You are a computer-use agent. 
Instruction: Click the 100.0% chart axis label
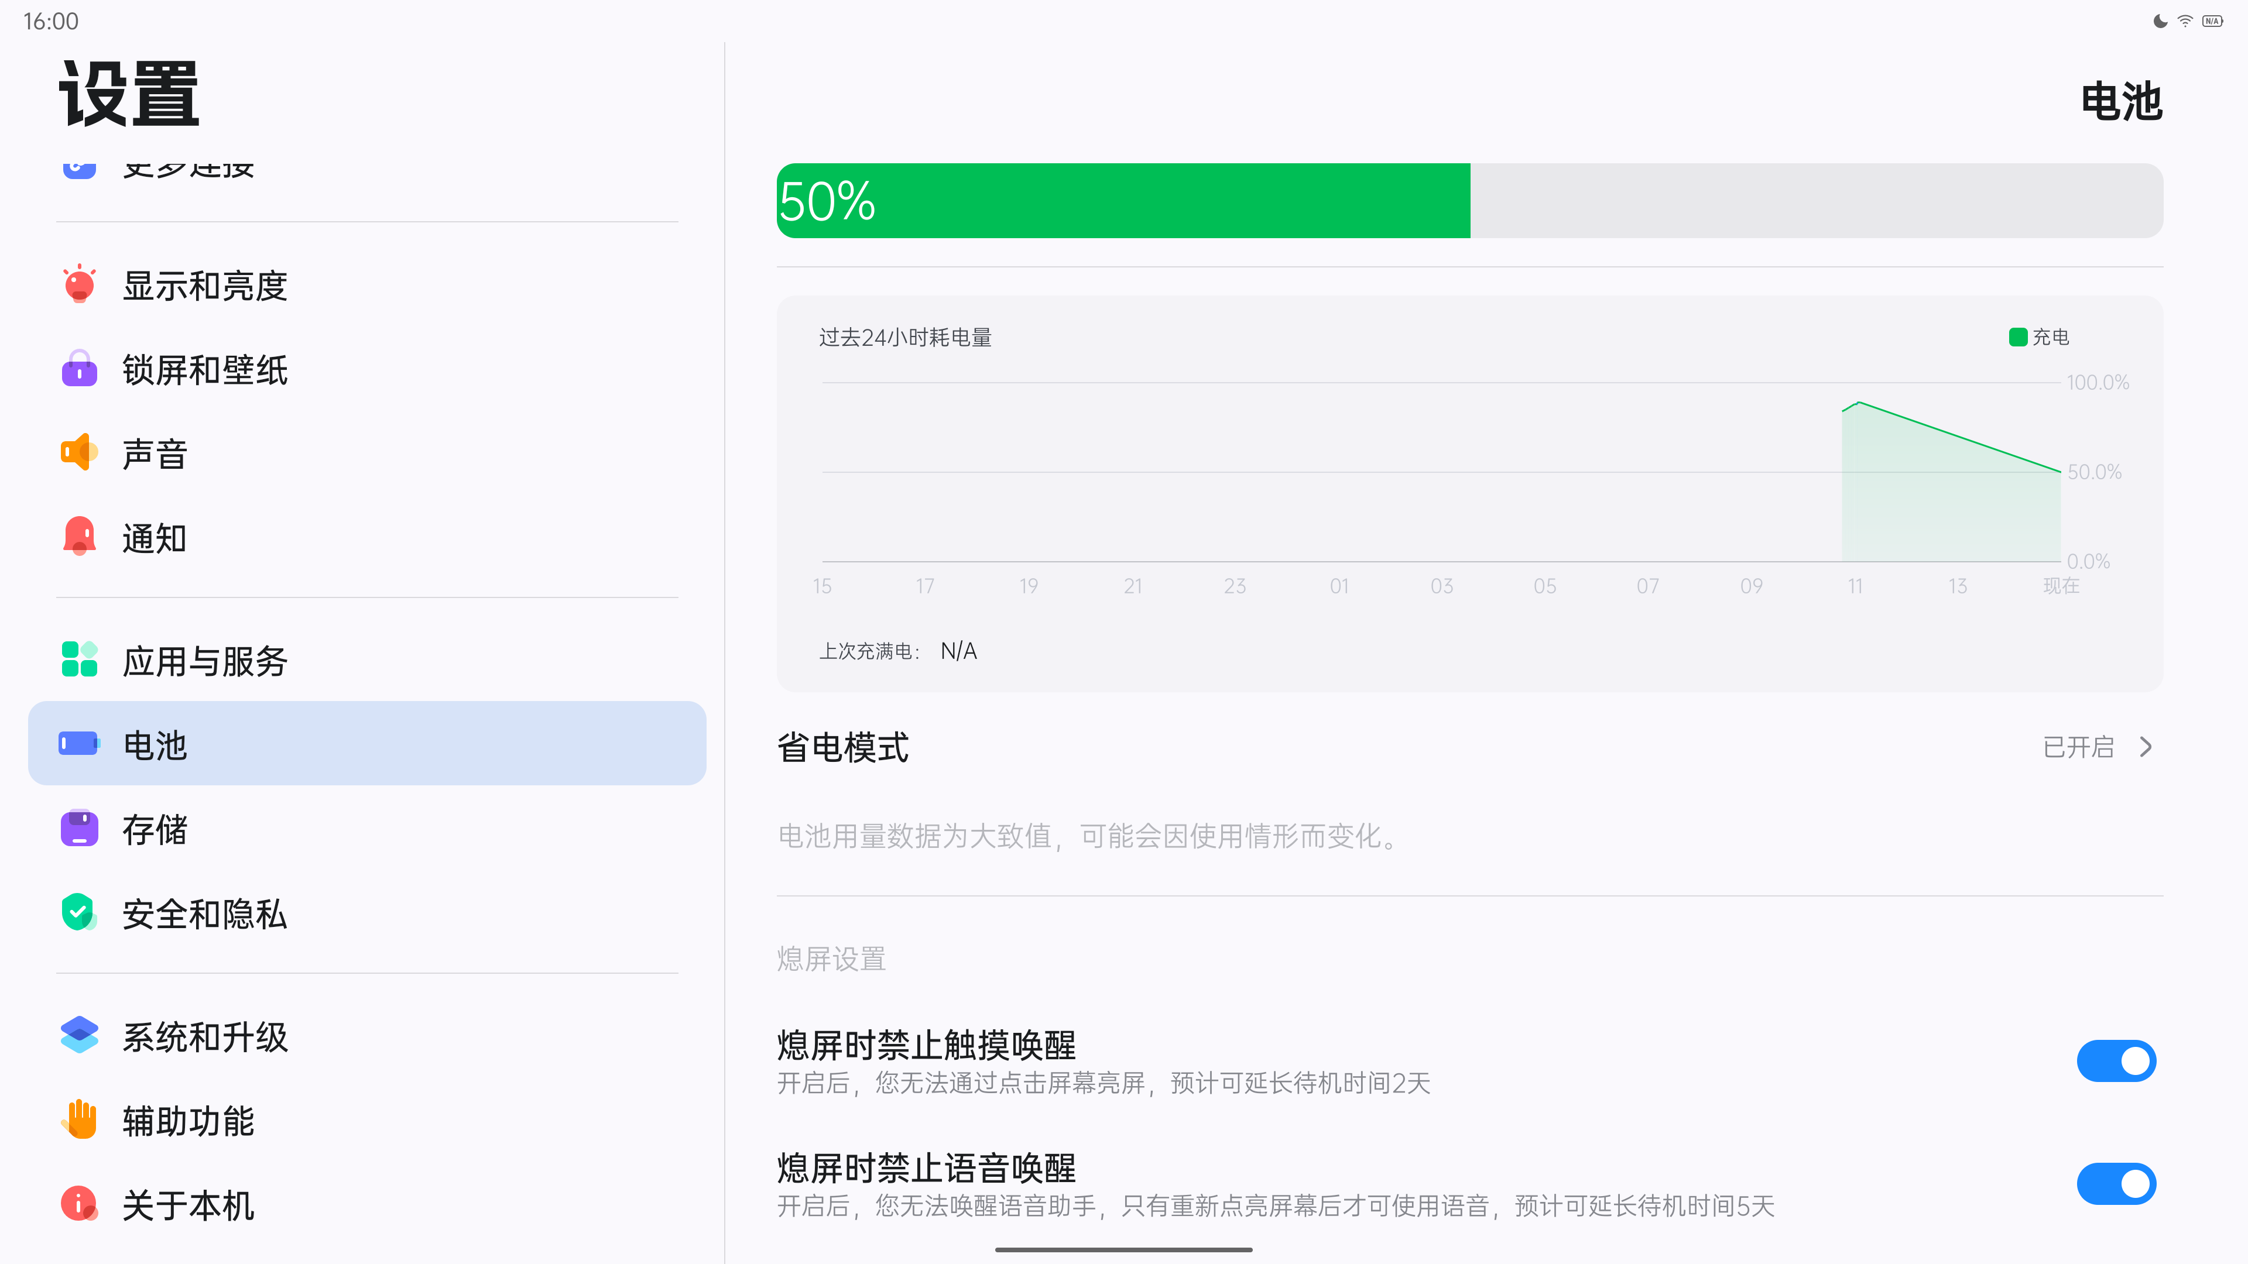click(x=2098, y=382)
